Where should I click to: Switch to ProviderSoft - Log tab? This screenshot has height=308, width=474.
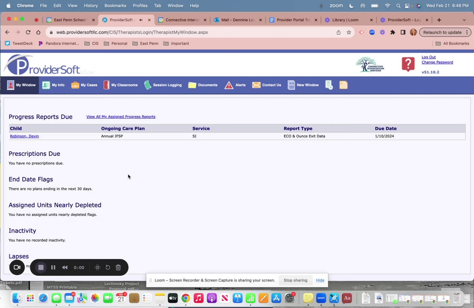coord(404,20)
